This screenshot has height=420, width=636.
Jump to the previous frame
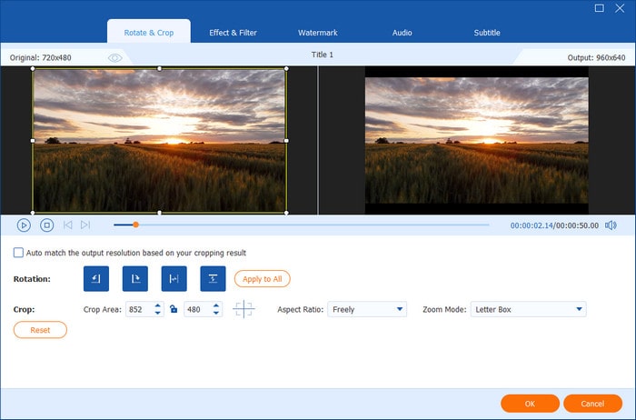[67, 225]
